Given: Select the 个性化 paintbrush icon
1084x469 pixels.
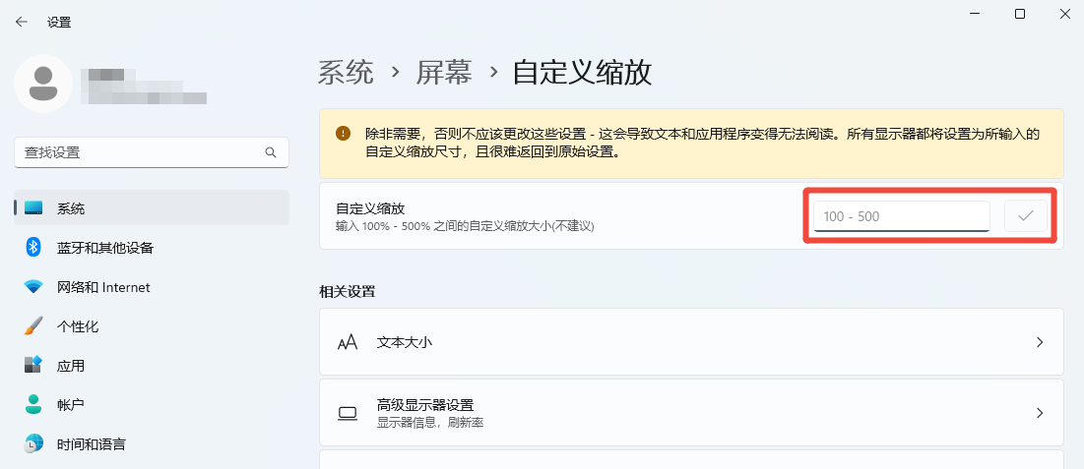Looking at the screenshot, I should (x=33, y=326).
